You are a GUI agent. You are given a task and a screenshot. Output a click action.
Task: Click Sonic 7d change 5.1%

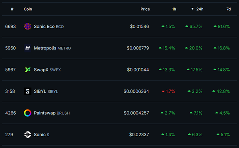(223, 135)
